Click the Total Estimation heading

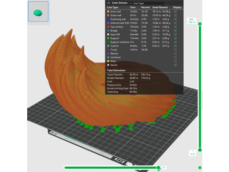pyautogui.click(x=116, y=70)
